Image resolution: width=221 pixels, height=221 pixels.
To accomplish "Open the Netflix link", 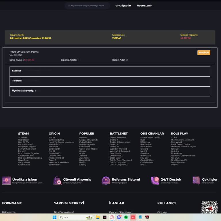I will point(82,162).
